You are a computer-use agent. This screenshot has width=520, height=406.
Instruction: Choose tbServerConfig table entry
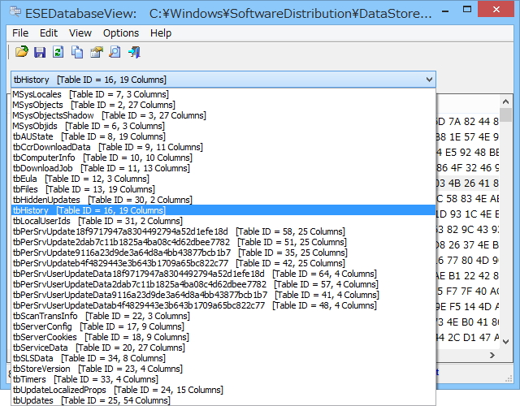point(223,326)
